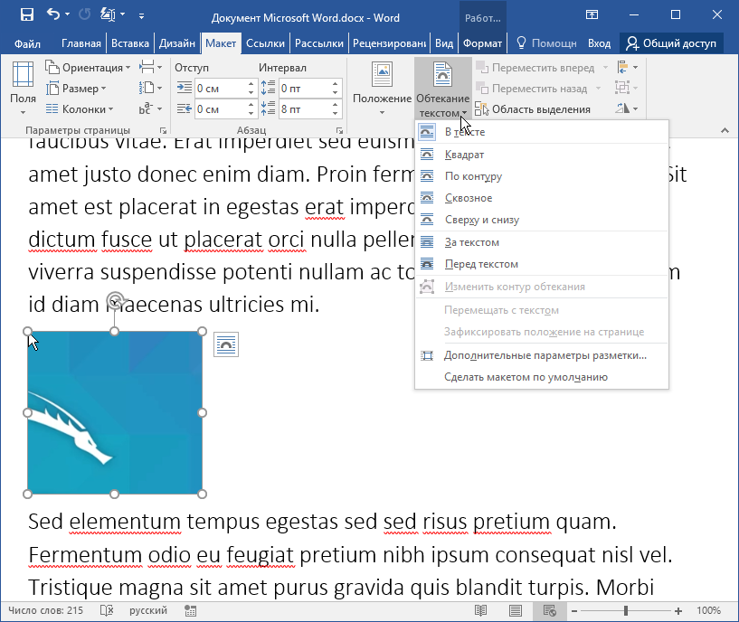Click Сделать макетом по умолчанию
The image size is (739, 622).
542,377
